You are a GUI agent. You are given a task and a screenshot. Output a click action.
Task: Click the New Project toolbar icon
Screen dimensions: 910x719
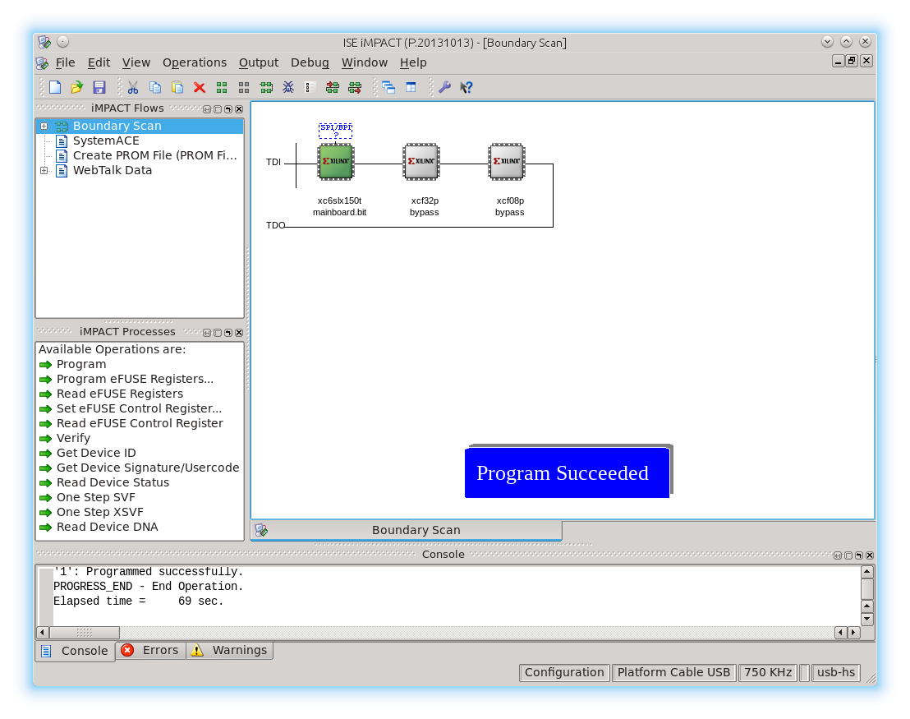[55, 87]
